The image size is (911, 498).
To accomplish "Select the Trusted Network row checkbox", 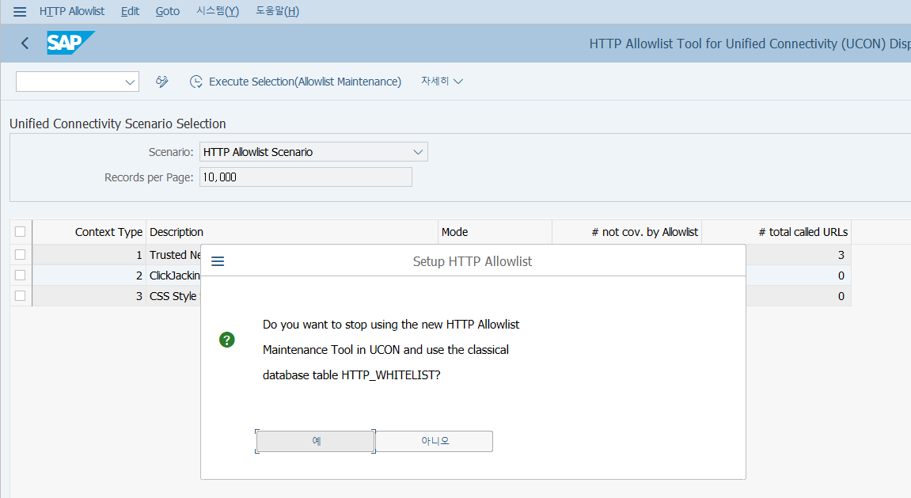I will tap(21, 254).
